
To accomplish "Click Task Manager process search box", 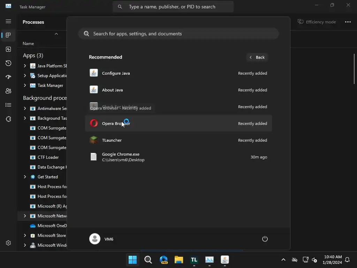I will (173, 7).
